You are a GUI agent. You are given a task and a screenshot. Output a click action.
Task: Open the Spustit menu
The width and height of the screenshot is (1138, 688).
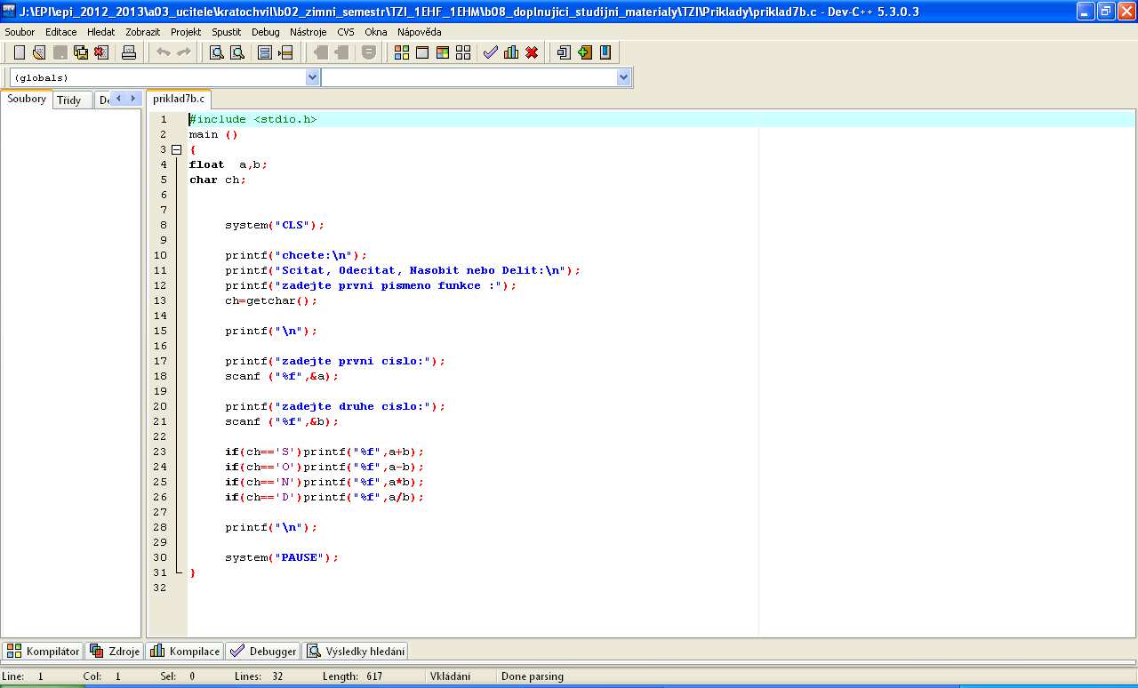click(x=227, y=32)
